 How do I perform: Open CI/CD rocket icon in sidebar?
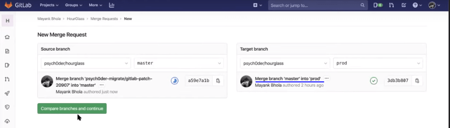click(x=7, y=93)
